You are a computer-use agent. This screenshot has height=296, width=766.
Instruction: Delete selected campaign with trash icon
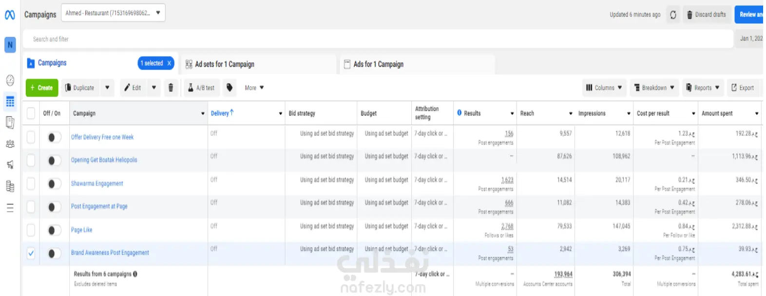171,88
